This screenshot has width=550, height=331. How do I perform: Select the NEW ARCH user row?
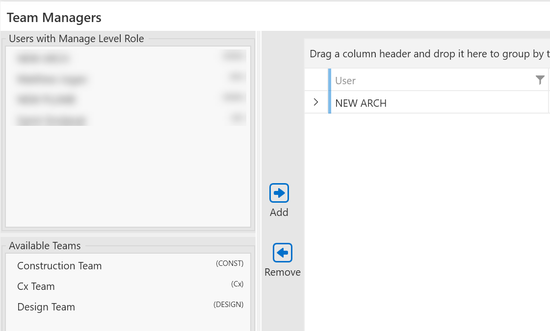click(x=361, y=103)
